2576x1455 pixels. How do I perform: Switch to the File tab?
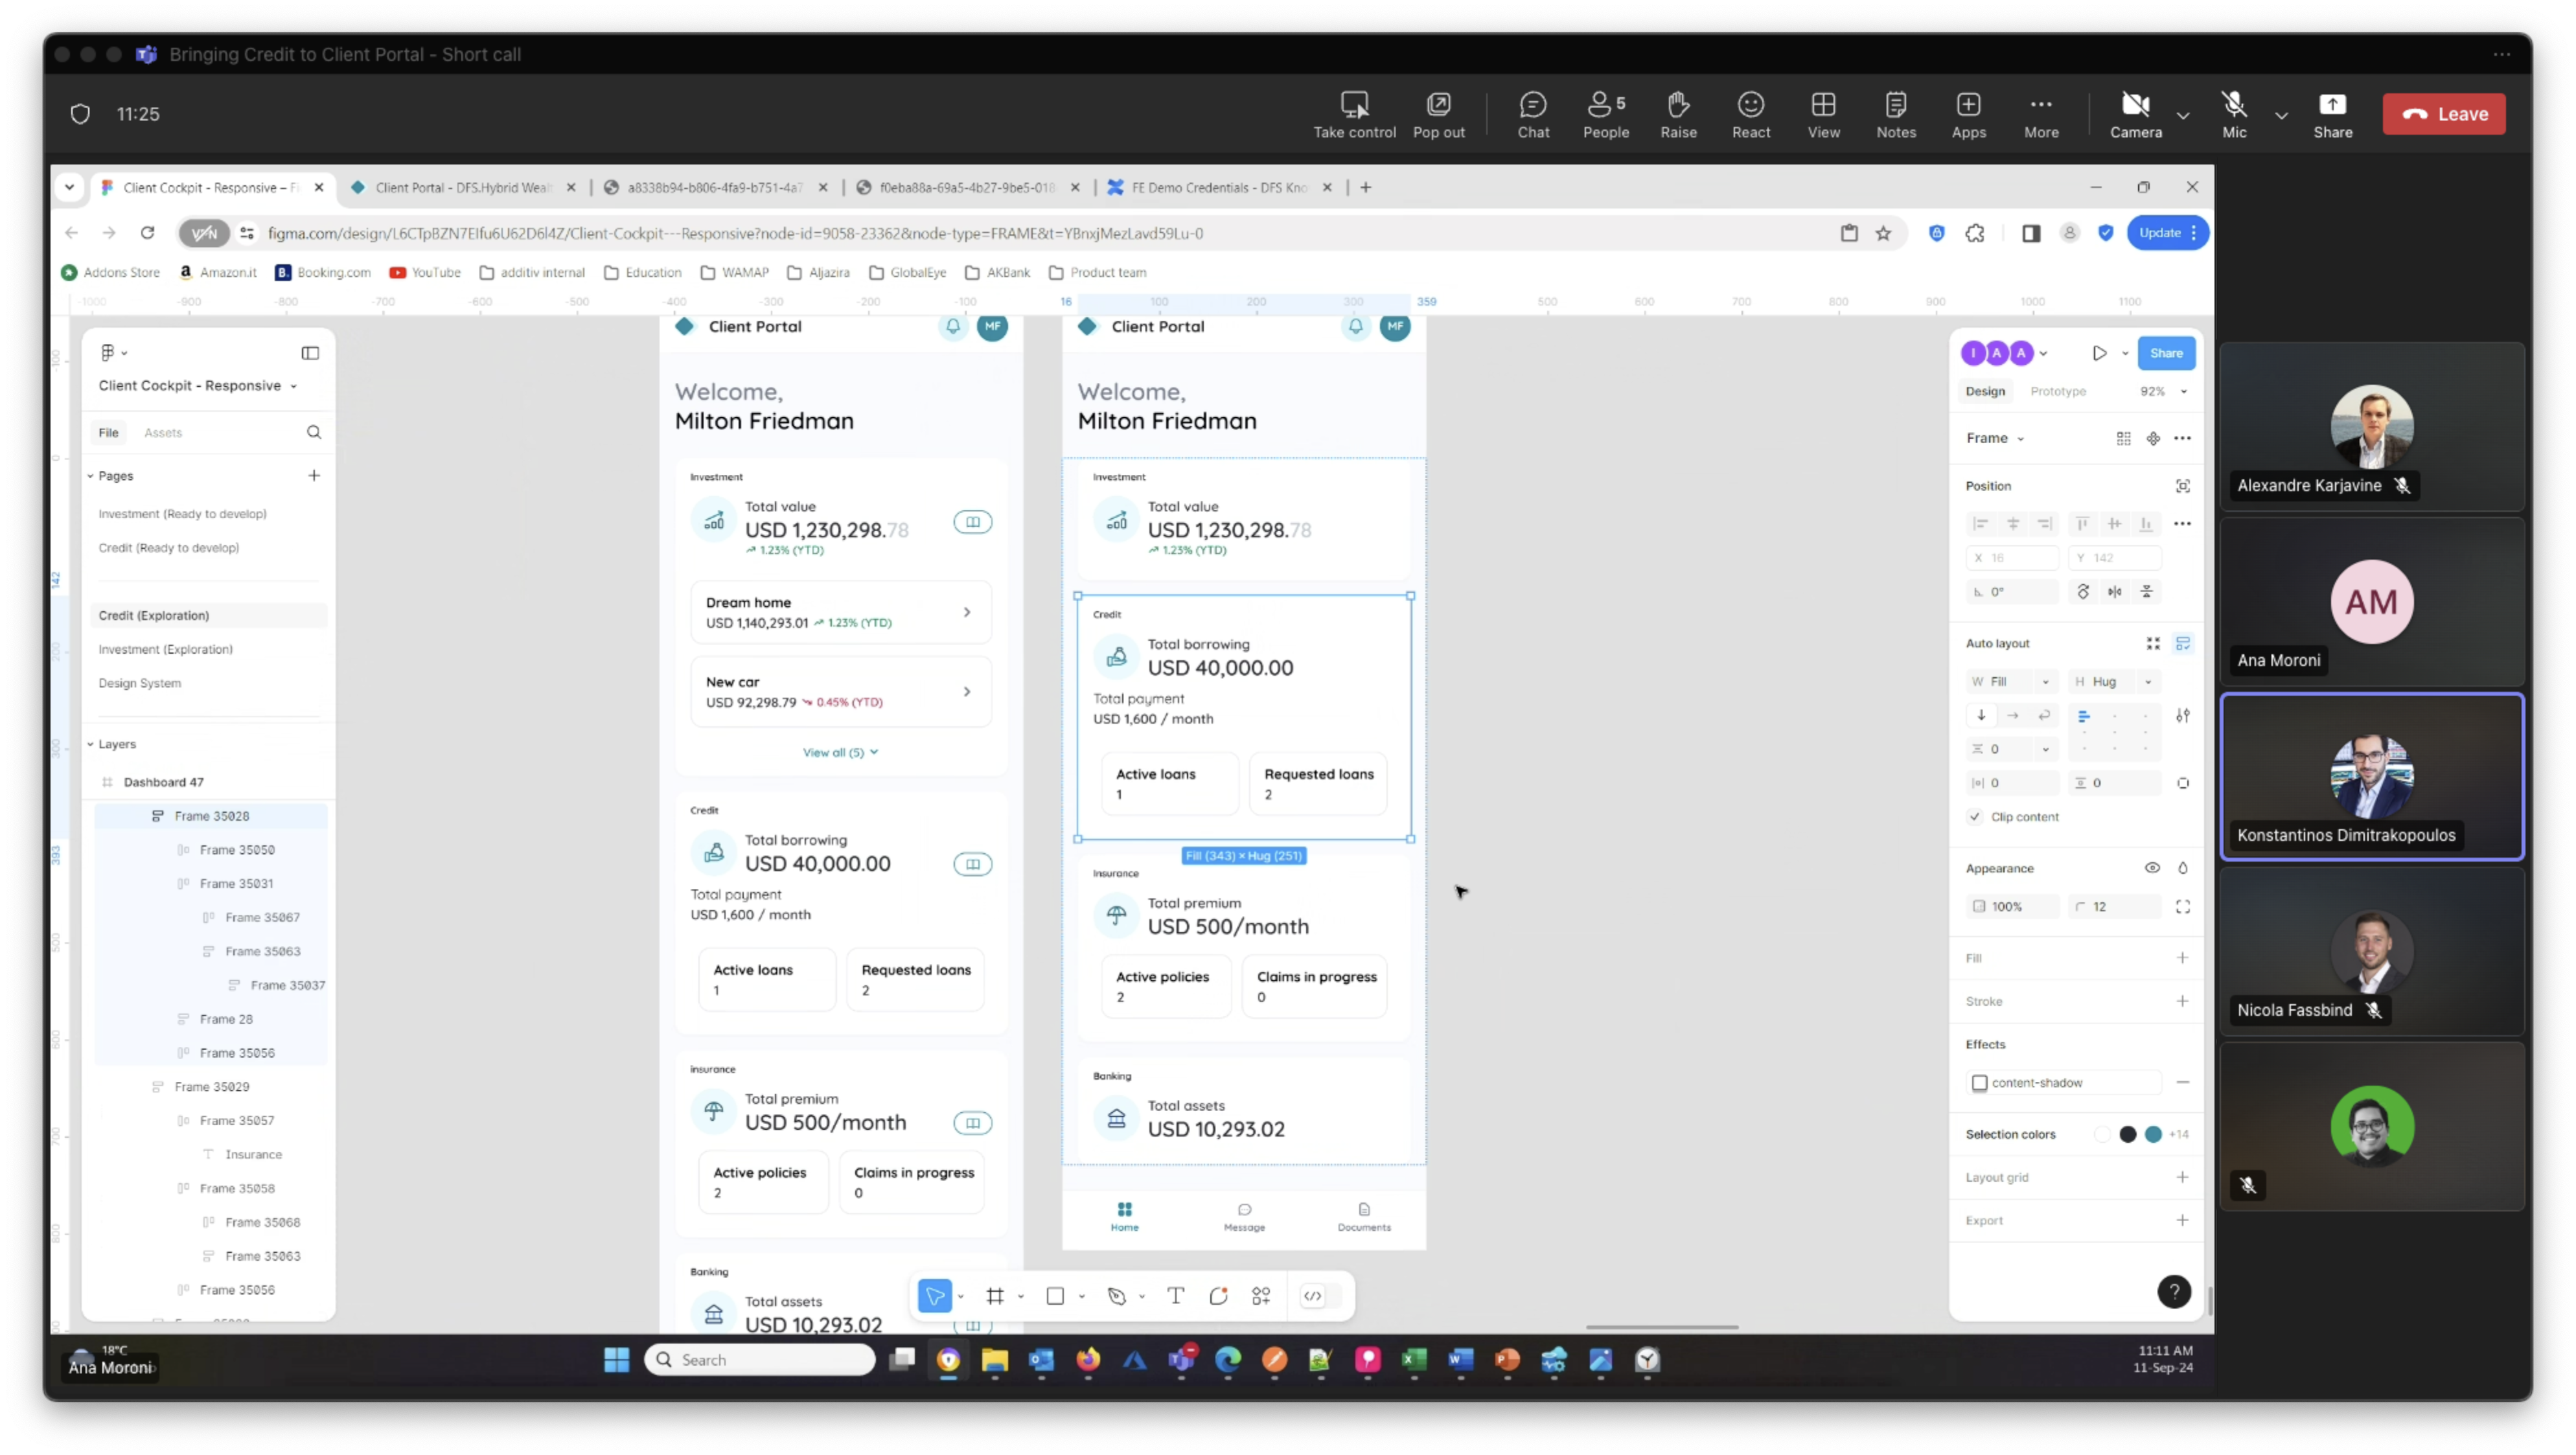click(108, 433)
